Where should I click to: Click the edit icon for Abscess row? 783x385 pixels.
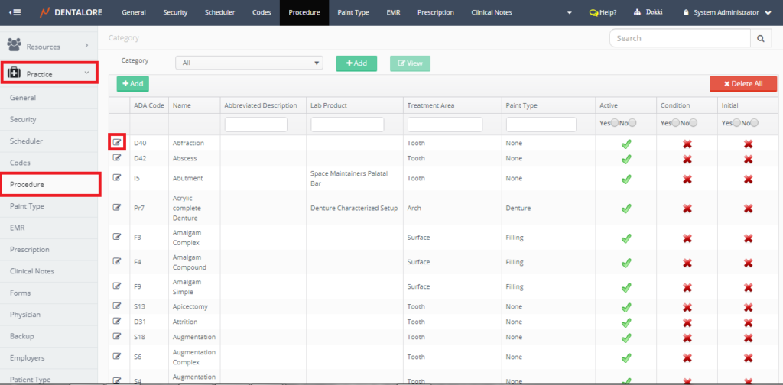117,158
